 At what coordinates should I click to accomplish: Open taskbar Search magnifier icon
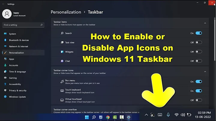94,117
